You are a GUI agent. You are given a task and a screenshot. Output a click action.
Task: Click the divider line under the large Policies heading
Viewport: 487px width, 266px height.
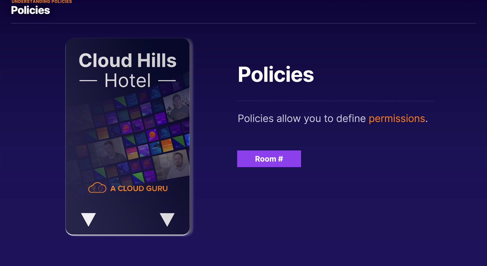coord(336,101)
